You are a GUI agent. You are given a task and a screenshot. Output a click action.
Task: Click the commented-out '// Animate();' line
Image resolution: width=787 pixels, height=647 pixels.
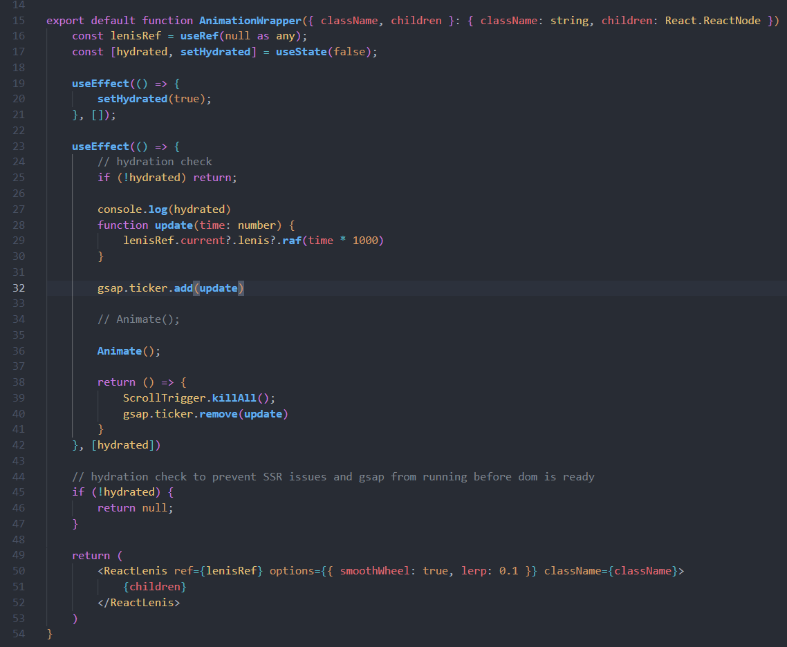[x=138, y=319]
